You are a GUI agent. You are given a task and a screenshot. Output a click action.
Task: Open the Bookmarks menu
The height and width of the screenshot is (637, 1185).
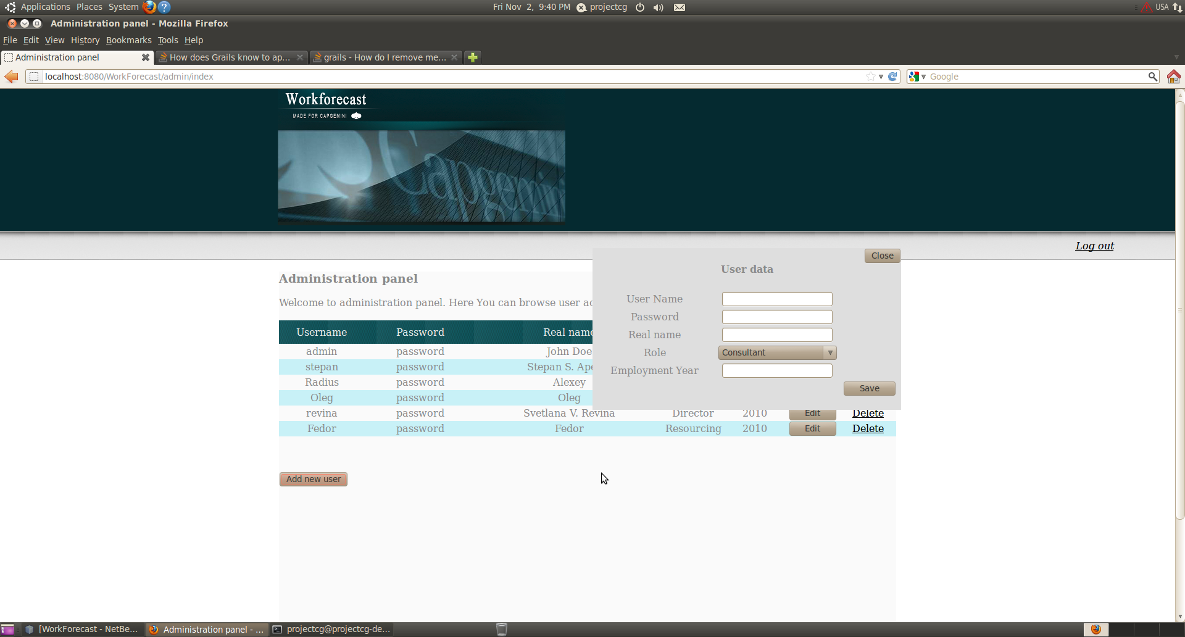click(x=128, y=40)
